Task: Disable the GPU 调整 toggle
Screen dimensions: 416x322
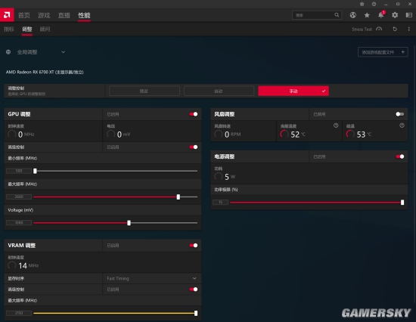Action: click(194, 114)
